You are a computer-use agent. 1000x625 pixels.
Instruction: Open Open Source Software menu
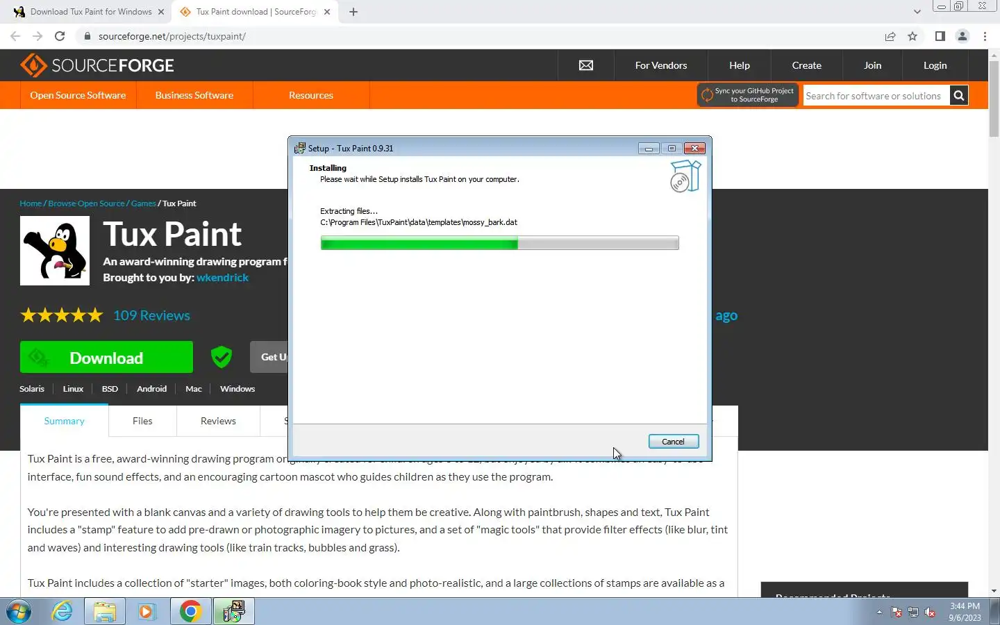pyautogui.click(x=78, y=95)
